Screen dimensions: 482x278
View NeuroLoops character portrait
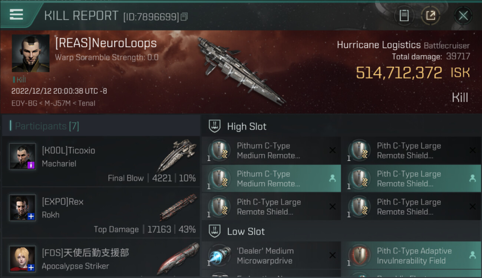coord(30,53)
